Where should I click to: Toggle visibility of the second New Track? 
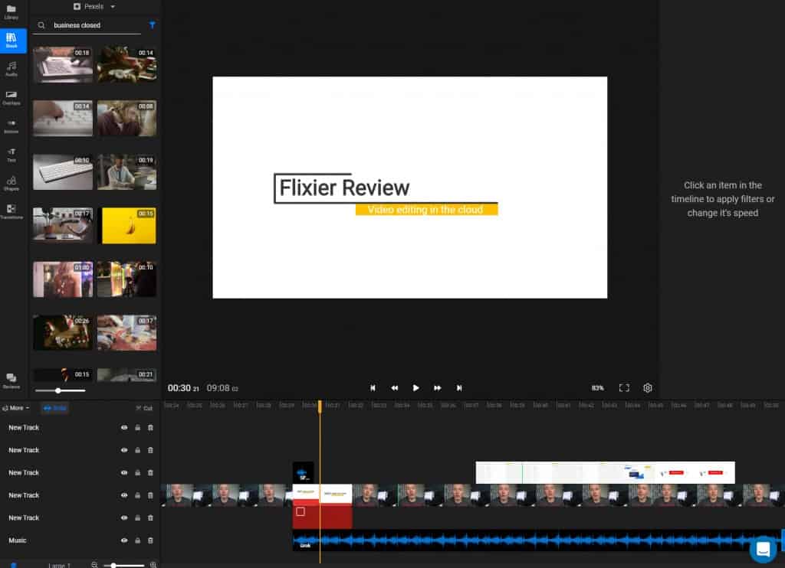[124, 450]
